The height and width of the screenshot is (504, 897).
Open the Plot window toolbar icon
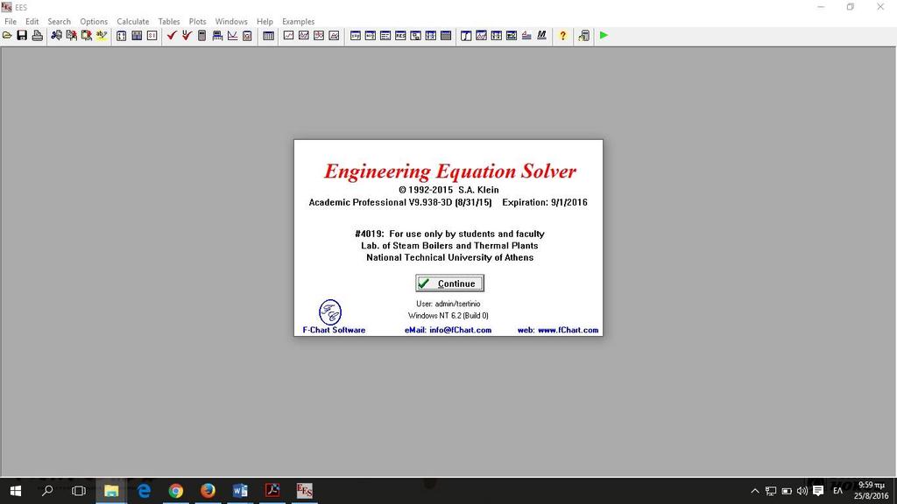tap(481, 35)
